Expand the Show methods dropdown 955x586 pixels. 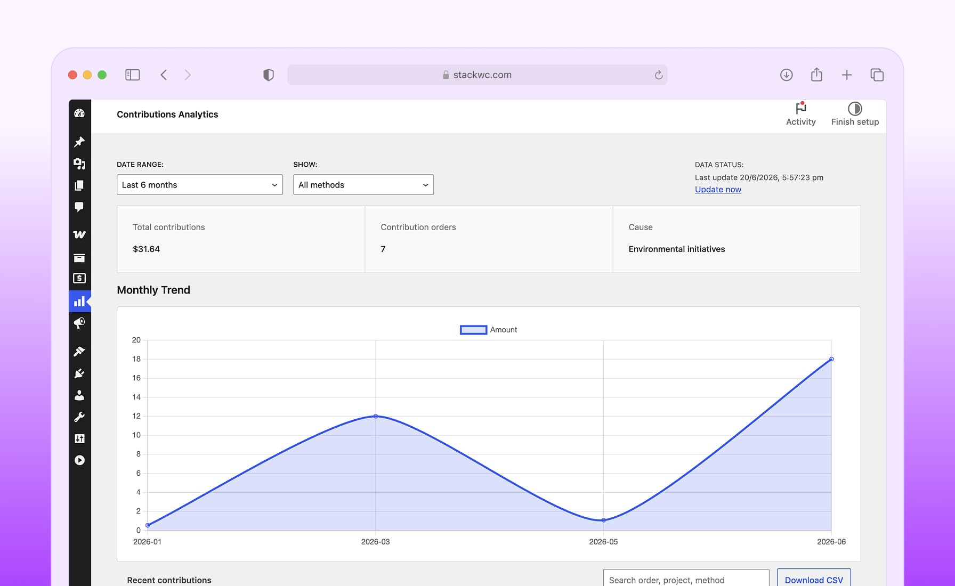(363, 185)
